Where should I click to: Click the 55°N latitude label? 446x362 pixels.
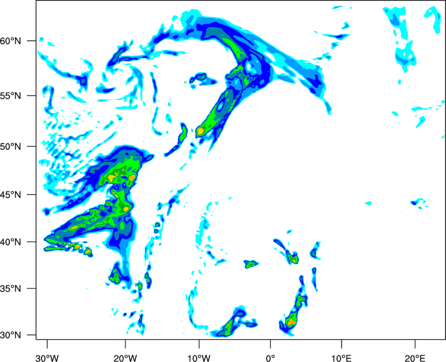[x=11, y=96]
